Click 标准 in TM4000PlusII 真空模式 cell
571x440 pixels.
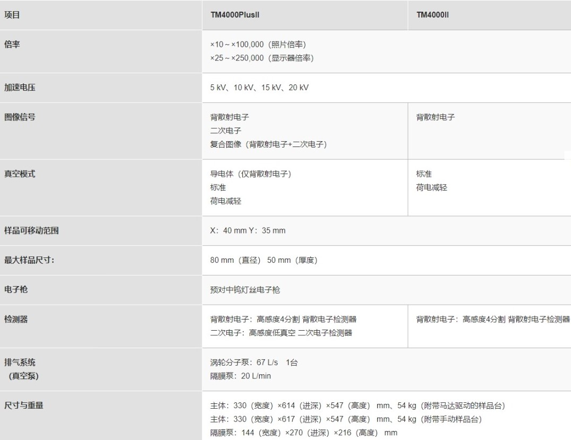218,187
